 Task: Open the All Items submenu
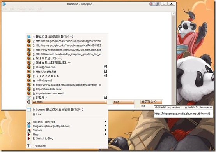[x=69, y=102]
